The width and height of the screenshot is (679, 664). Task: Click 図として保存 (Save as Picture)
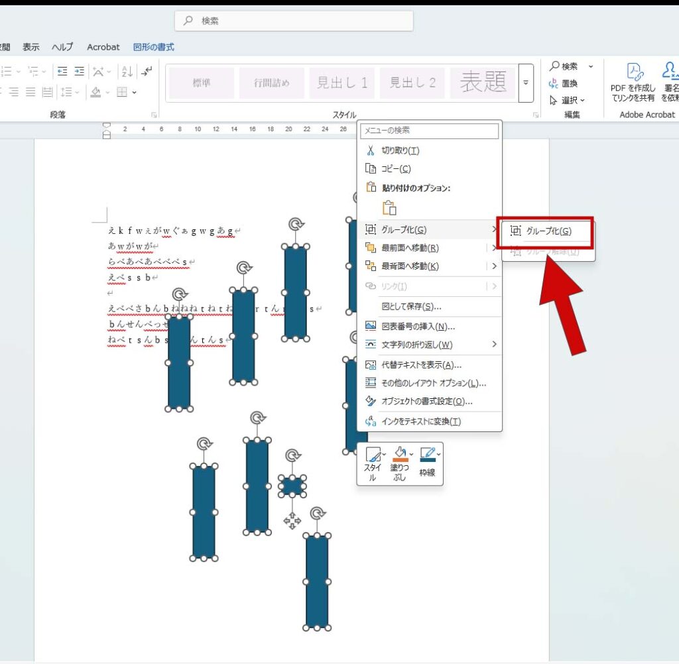pyautogui.click(x=411, y=307)
